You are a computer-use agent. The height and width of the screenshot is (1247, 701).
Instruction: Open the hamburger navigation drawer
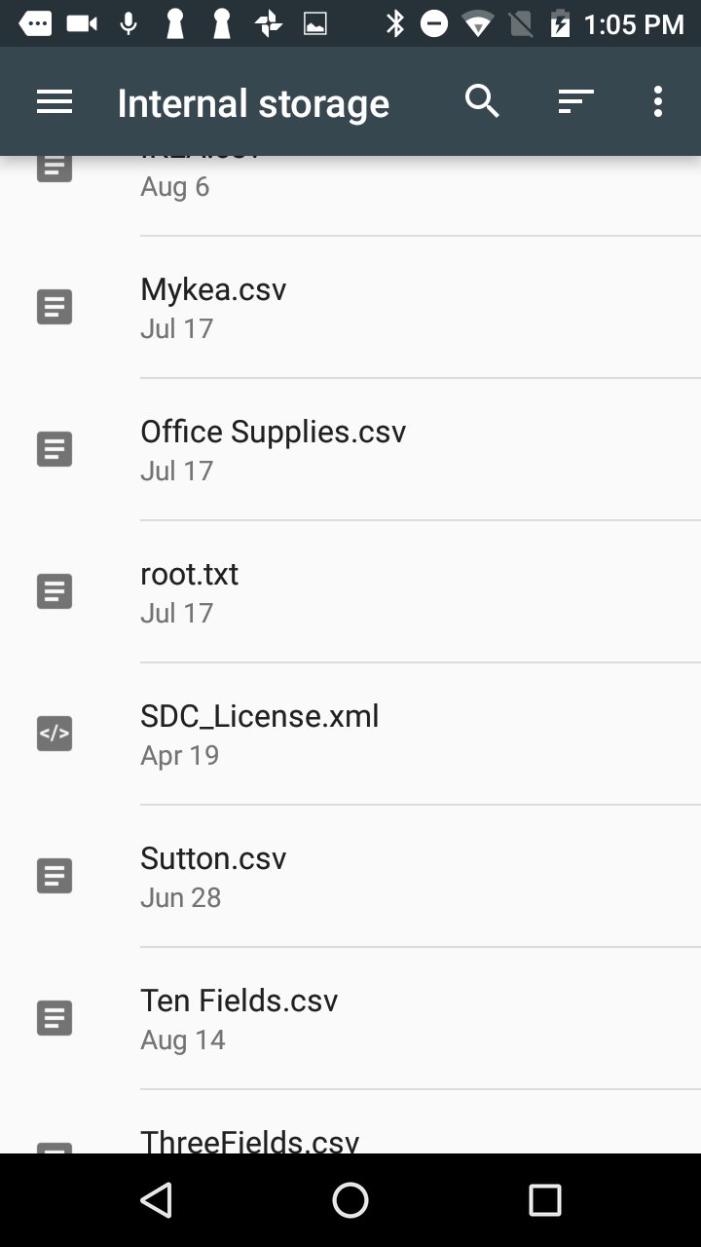pos(55,101)
